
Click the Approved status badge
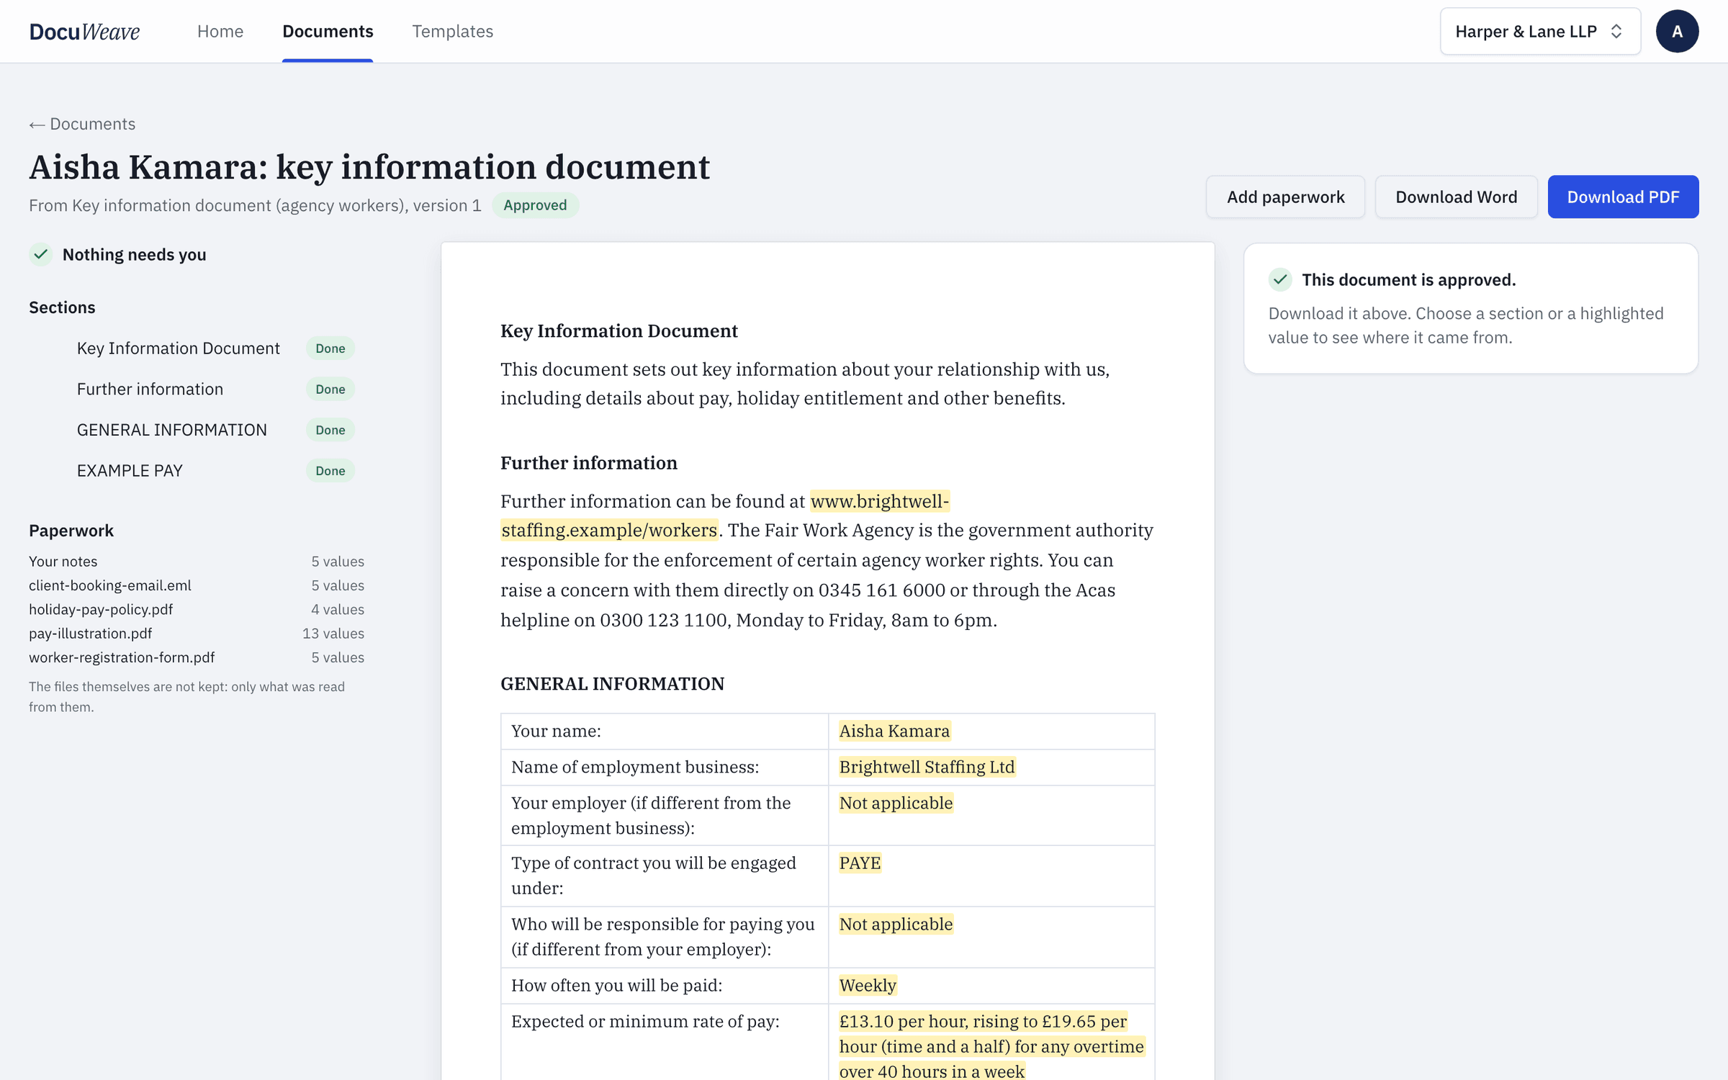535,205
